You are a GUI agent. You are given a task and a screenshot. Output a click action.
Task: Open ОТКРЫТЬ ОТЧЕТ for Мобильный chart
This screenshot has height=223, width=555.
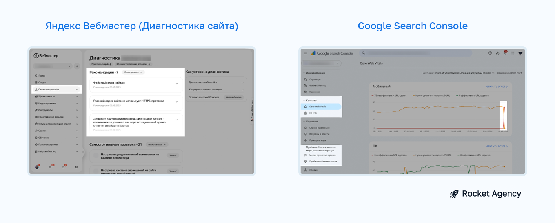pyautogui.click(x=497, y=87)
